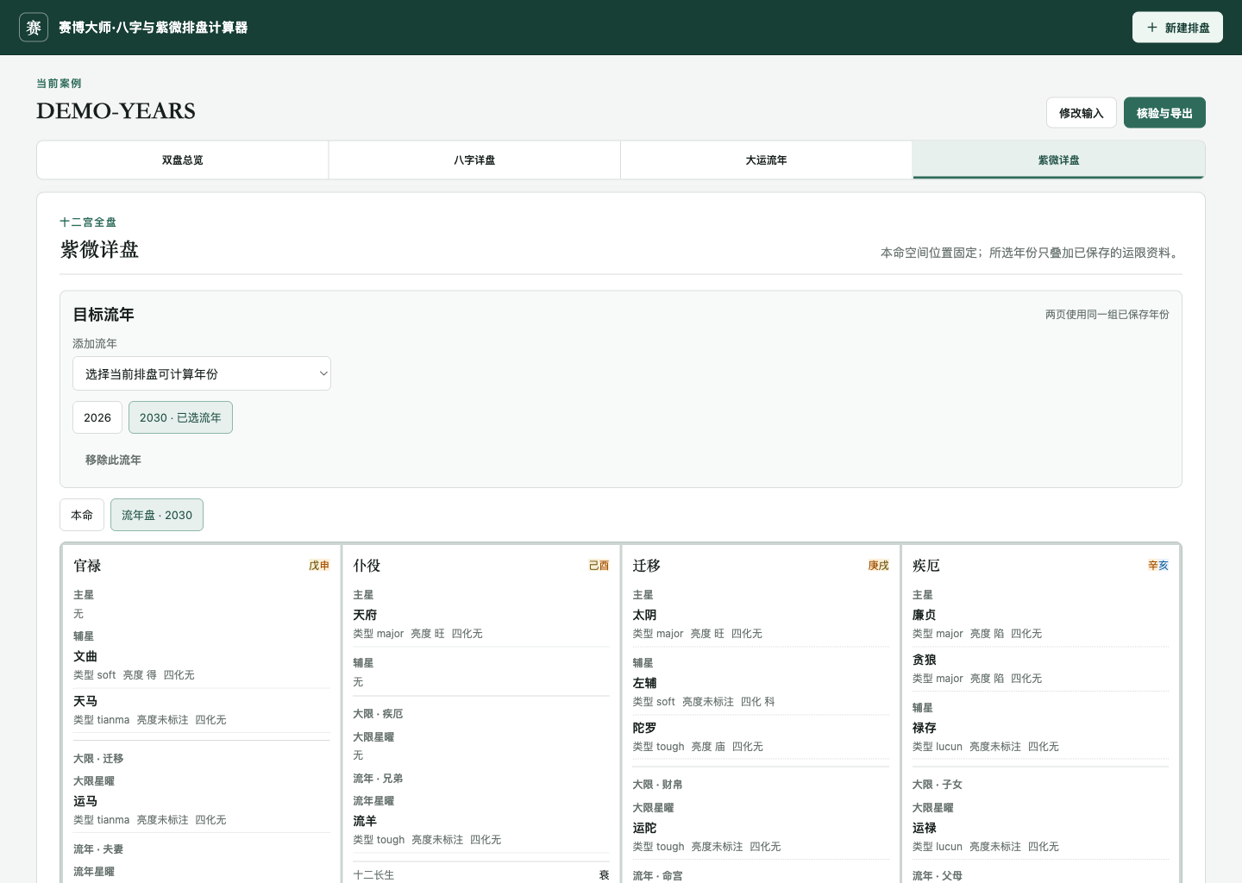Click the 目标流年 section heading

coord(103,315)
